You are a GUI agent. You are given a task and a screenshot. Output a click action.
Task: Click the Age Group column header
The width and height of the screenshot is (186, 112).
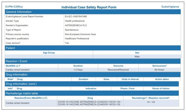49,53
